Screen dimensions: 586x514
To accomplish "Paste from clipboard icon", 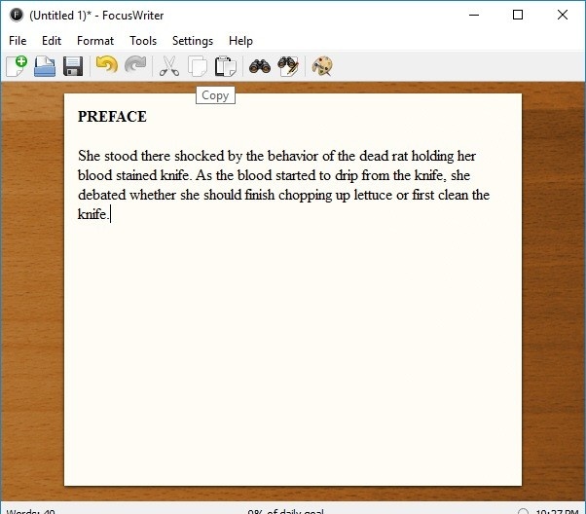I will [226, 66].
